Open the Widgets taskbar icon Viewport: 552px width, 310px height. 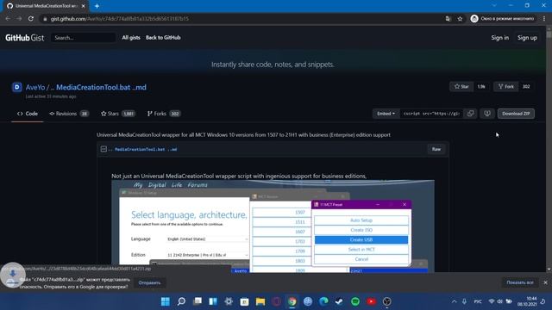point(213,301)
